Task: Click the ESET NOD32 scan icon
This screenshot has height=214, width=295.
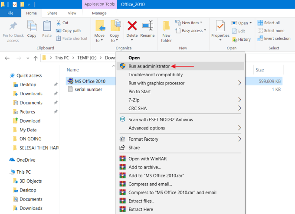Action: [x=122, y=119]
